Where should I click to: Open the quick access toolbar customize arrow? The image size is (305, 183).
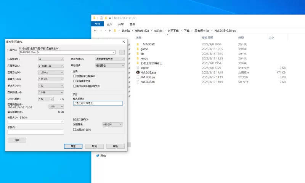pyautogui.click(x=110, y=18)
